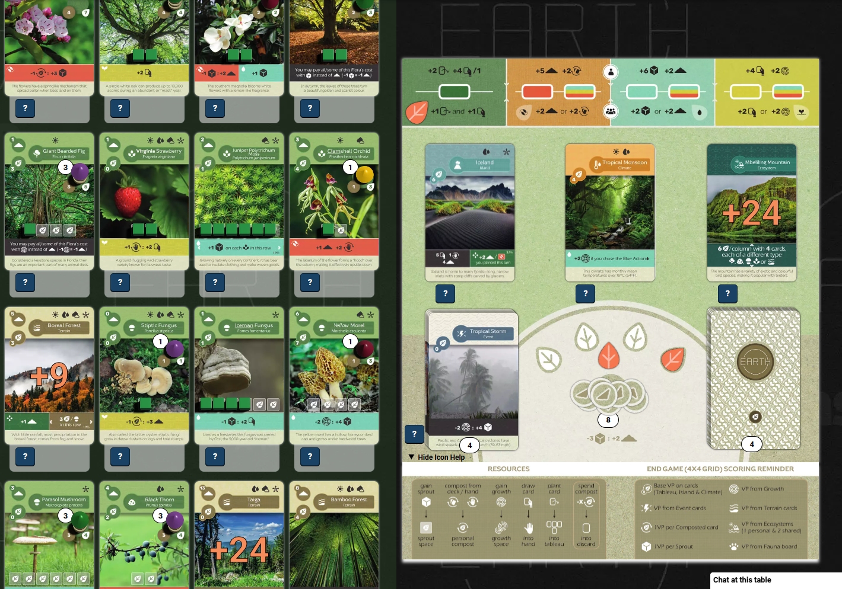Open help for the Iceland island card
This screenshot has width=842, height=589.
pos(445,293)
